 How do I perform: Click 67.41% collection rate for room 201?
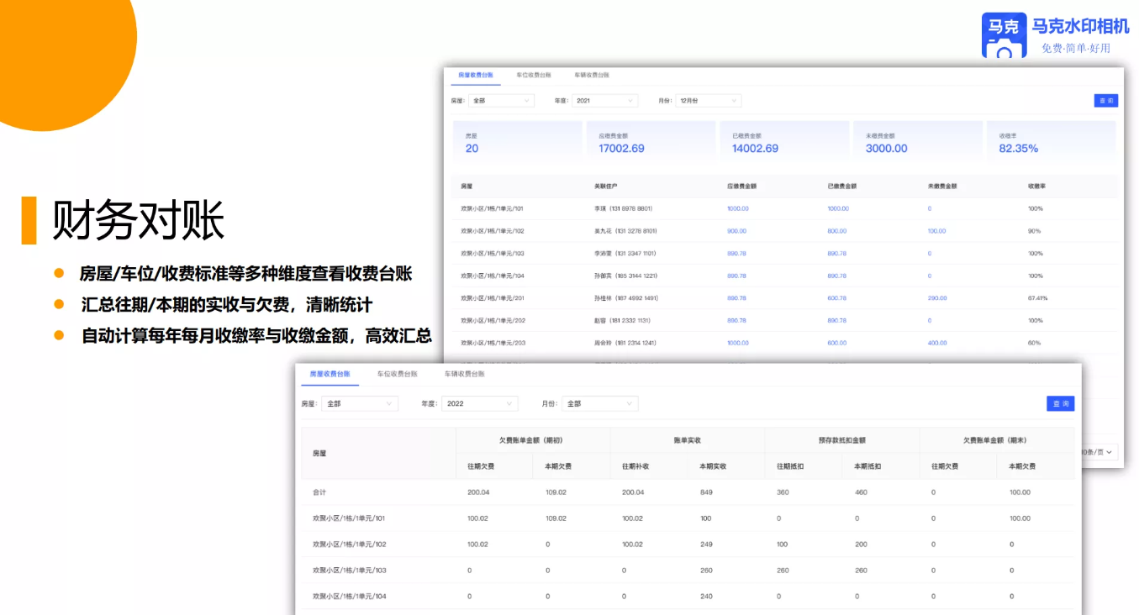tap(1037, 298)
